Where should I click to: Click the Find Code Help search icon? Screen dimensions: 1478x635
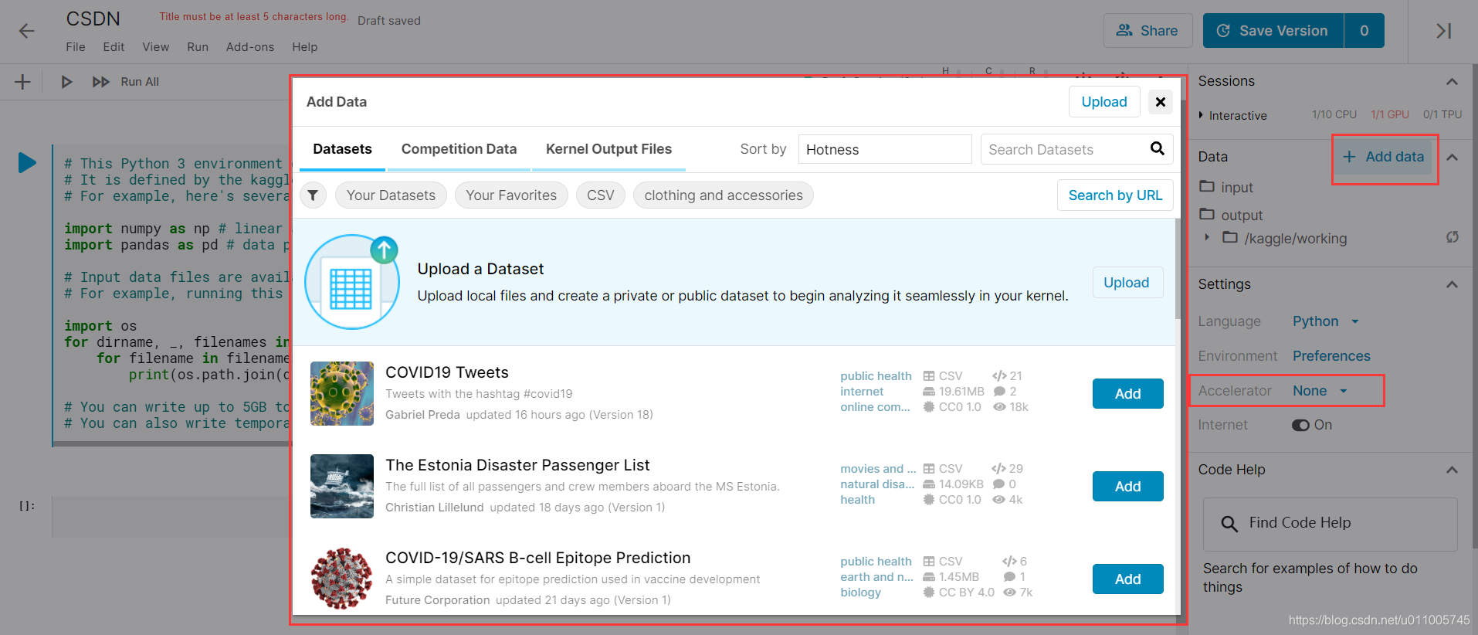(1229, 524)
